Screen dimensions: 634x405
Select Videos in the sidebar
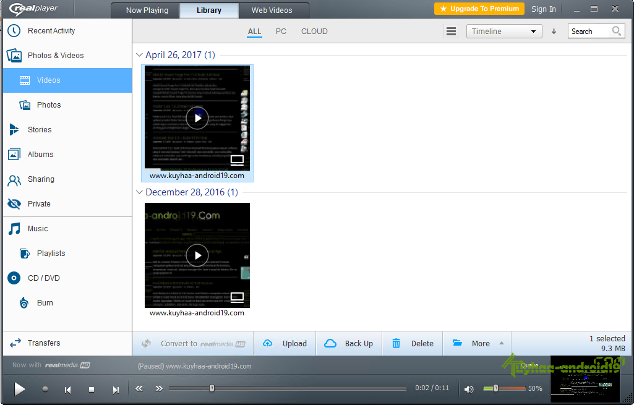coord(67,80)
